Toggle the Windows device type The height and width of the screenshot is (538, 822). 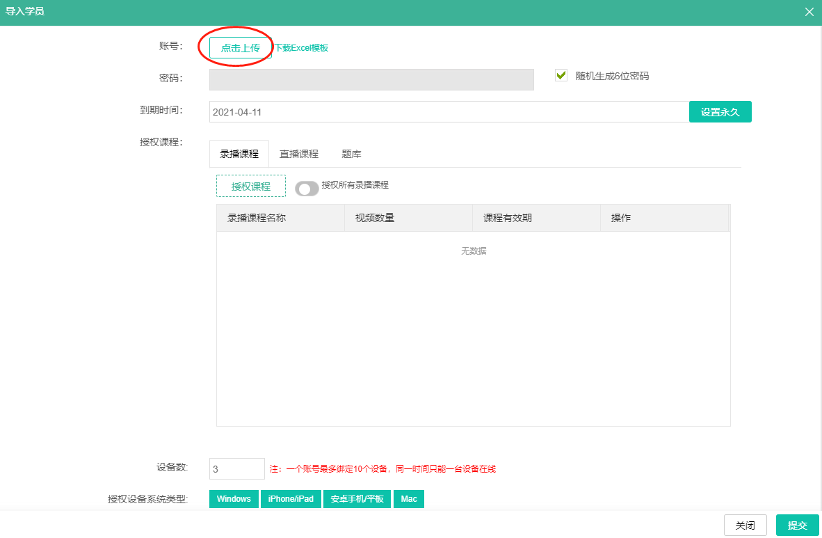click(x=234, y=499)
